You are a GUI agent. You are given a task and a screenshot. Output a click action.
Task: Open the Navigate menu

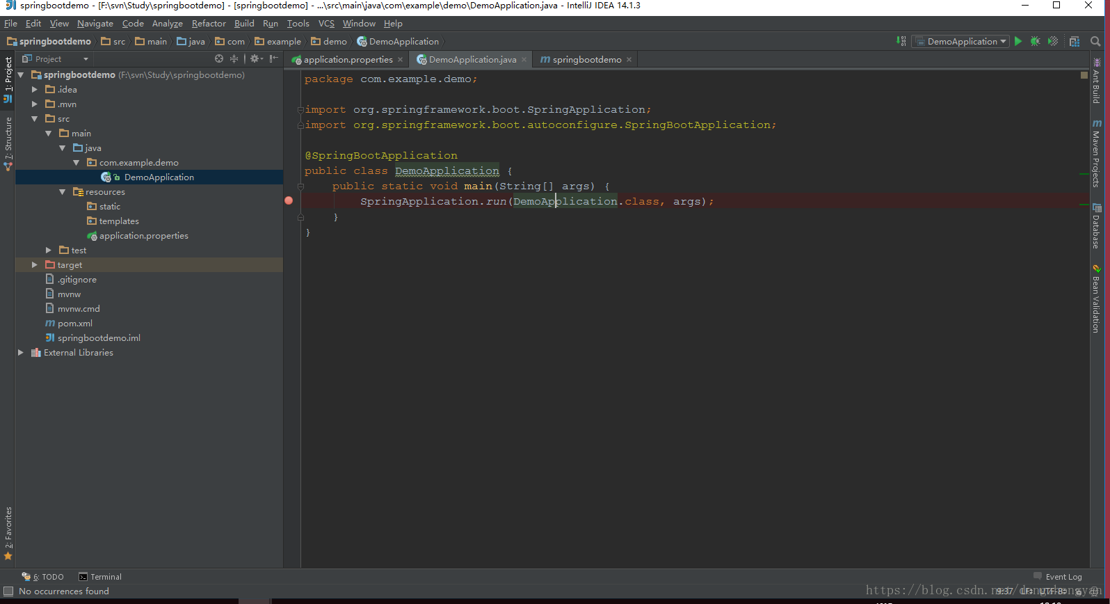click(95, 23)
